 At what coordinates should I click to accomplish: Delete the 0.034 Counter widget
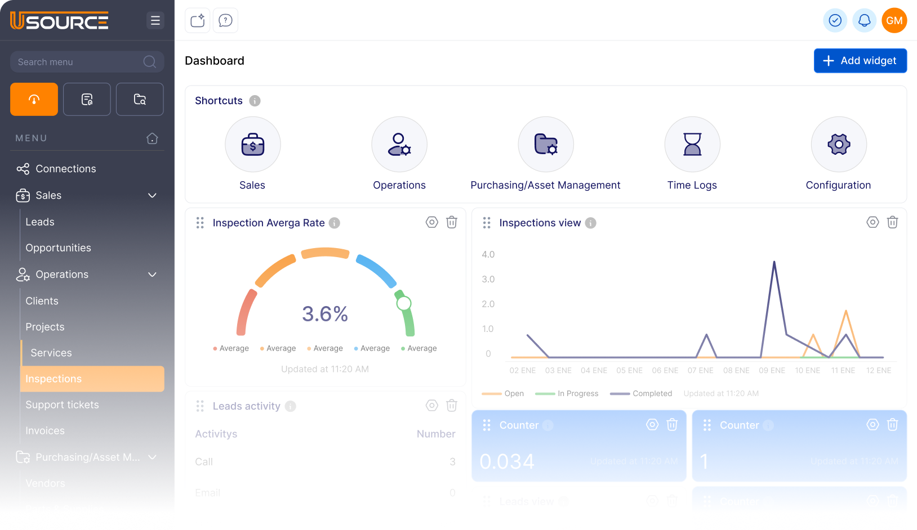(x=672, y=425)
